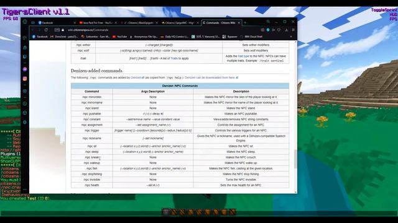Open the Facebook bookmark
This screenshot has width=398, height=223.
click(x=40, y=37)
